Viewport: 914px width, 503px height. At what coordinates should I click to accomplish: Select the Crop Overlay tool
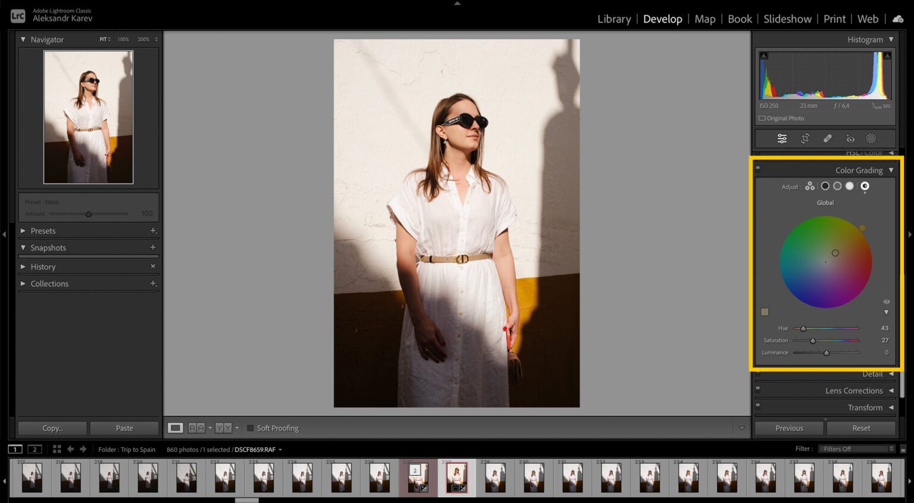click(x=805, y=138)
